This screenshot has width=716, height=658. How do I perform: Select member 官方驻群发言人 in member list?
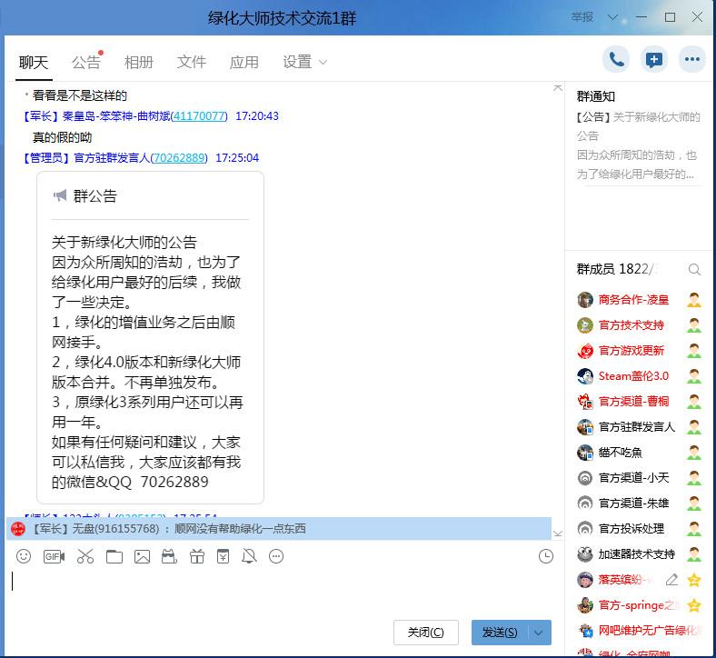637,427
